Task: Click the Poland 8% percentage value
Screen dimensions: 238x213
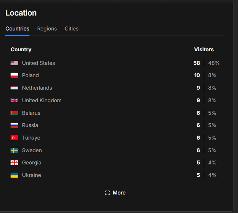Action: [x=212, y=75]
